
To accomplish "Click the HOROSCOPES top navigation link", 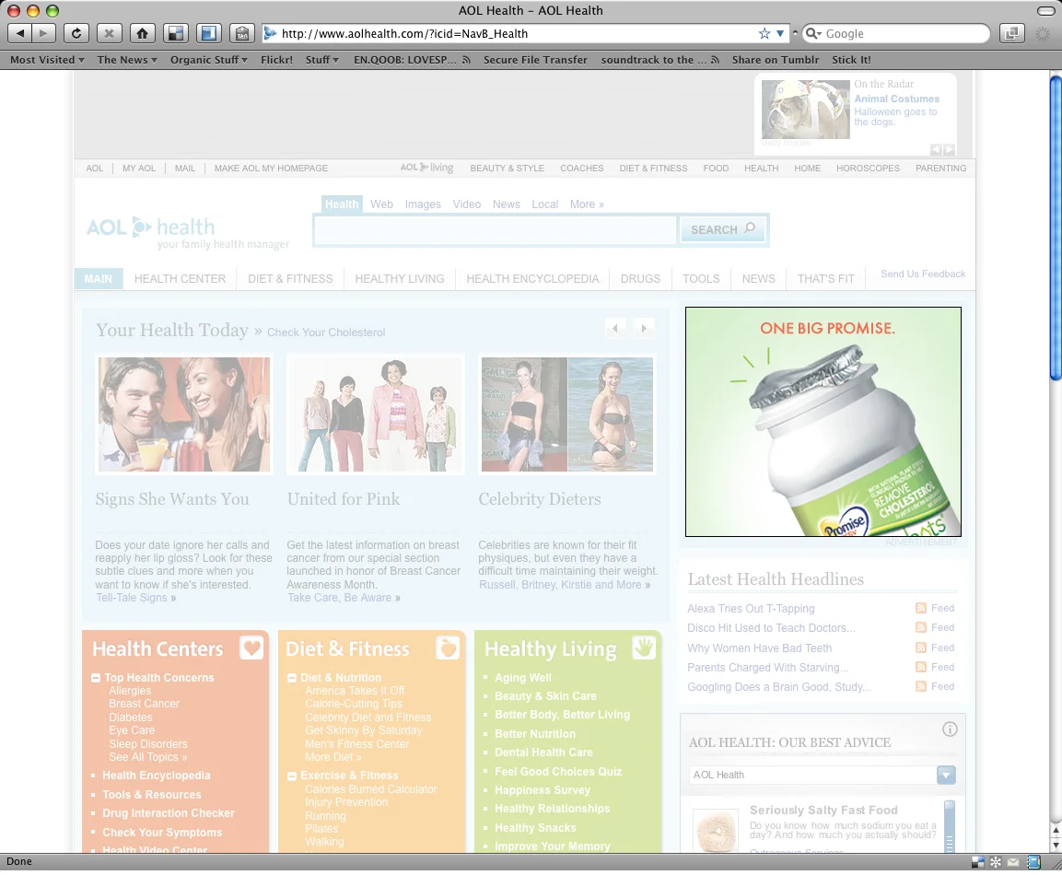I will (x=868, y=168).
